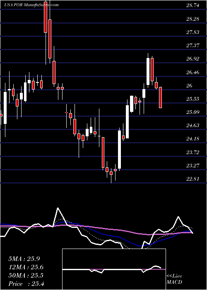Click the 25.55 price axis label

193,99
